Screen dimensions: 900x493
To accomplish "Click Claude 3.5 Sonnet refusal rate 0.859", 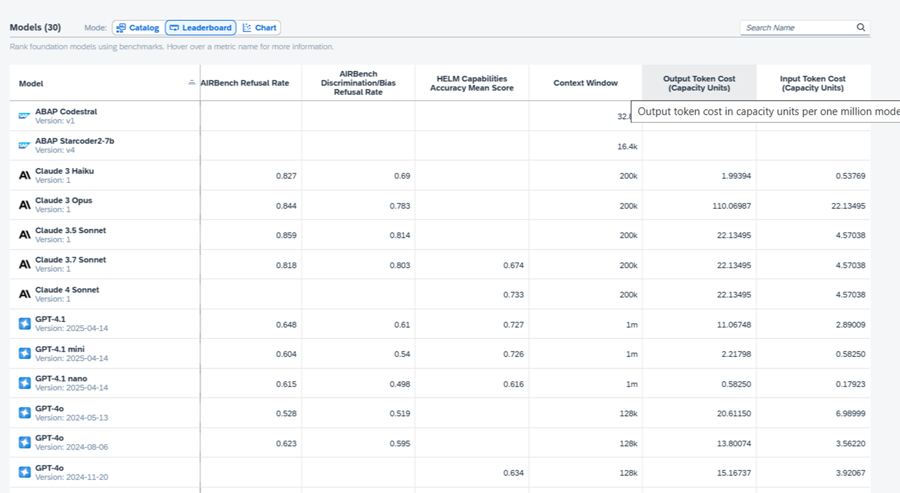I will point(286,236).
